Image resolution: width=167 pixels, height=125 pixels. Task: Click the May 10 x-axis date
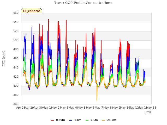coord(125,108)
